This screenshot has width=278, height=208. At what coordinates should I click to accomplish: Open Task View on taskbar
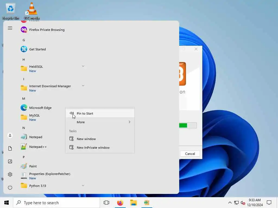[106, 203]
